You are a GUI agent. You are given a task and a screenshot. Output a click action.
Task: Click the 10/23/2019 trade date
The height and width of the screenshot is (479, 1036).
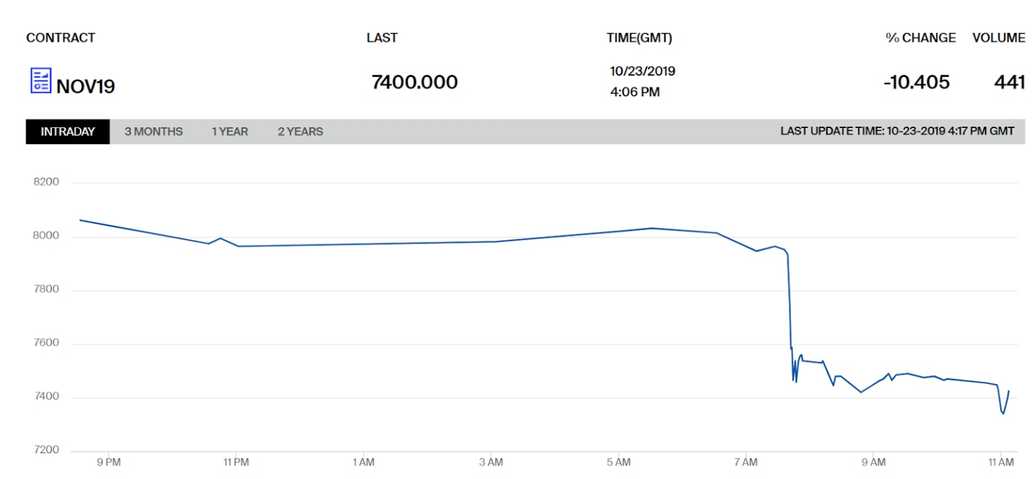[642, 71]
